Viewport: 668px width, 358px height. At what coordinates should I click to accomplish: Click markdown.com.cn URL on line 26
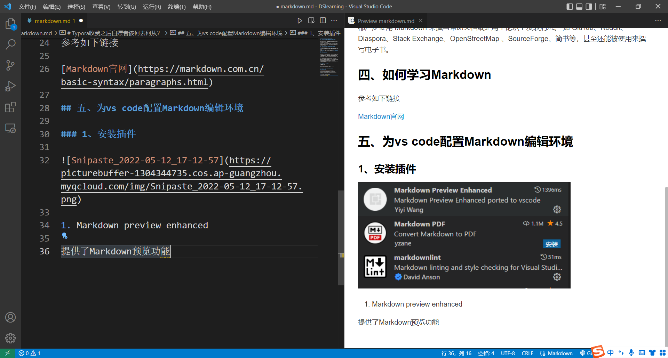[x=162, y=75]
